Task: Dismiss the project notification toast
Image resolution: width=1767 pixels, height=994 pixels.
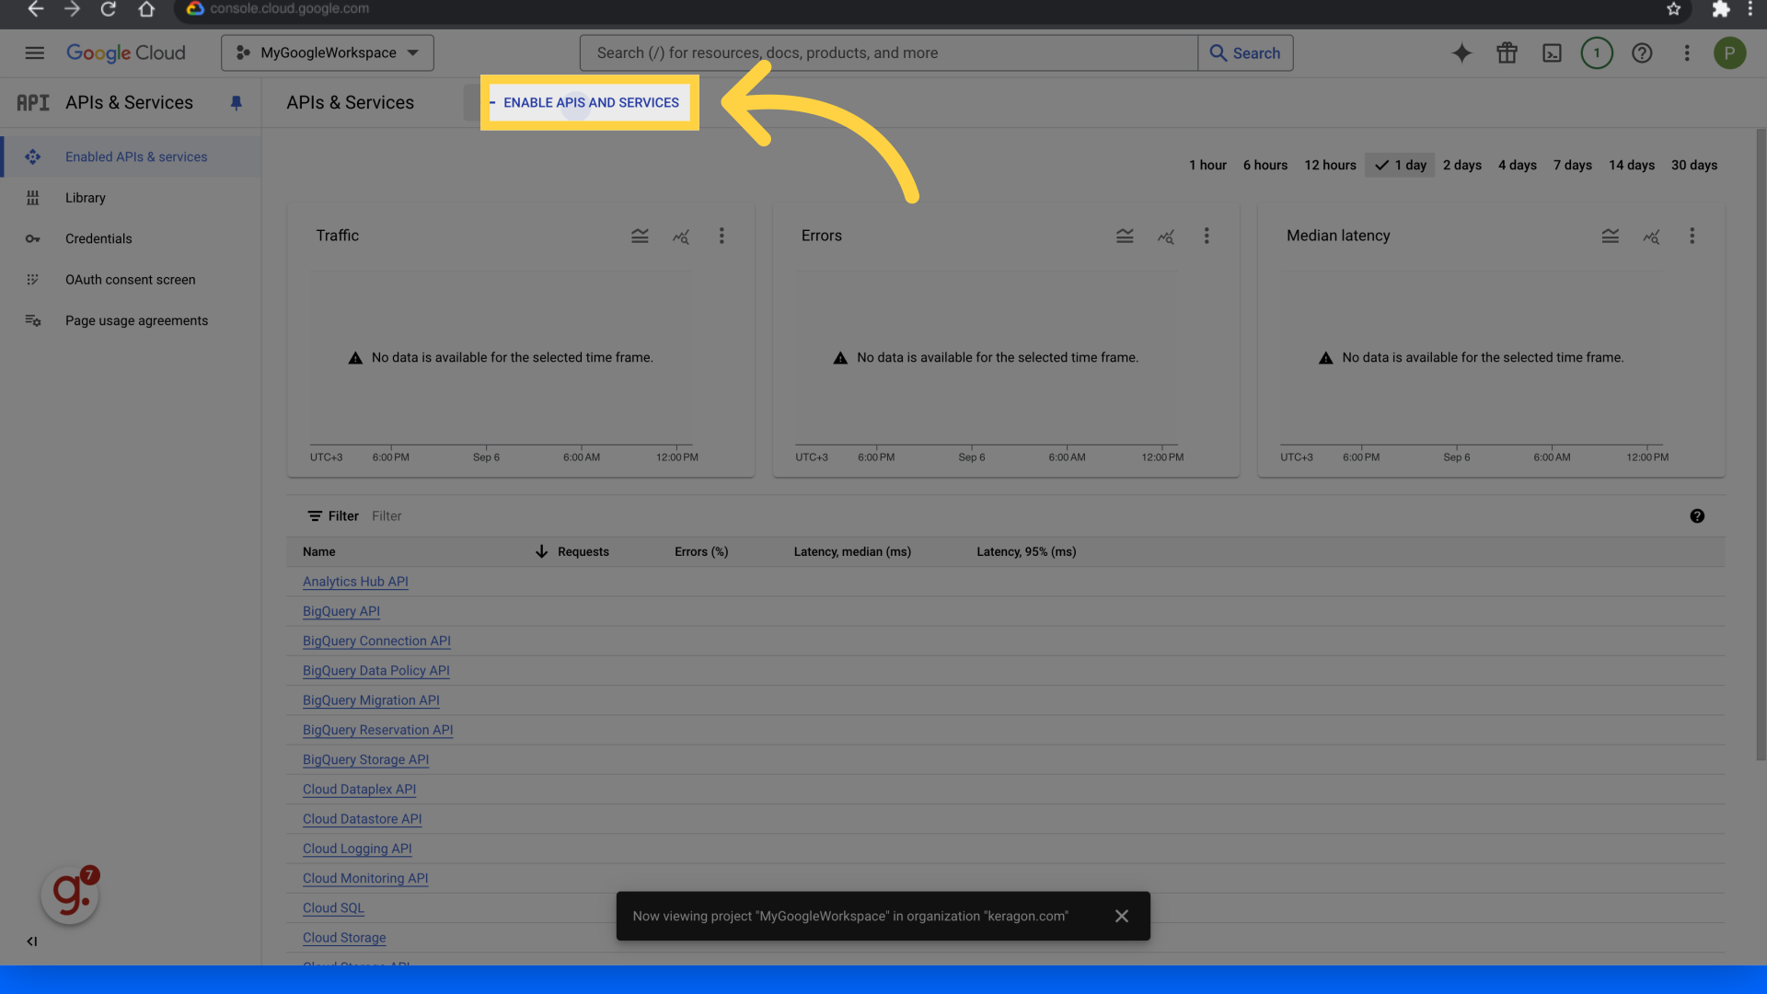Action: pyautogui.click(x=1121, y=916)
